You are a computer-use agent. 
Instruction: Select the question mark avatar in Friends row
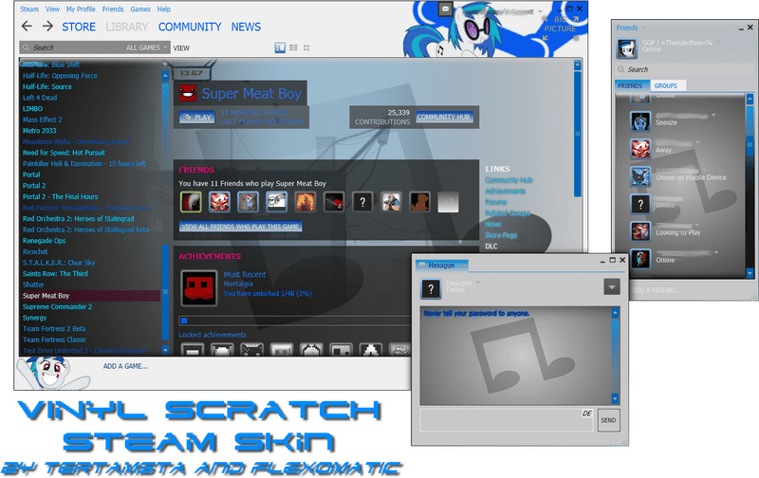(x=362, y=202)
